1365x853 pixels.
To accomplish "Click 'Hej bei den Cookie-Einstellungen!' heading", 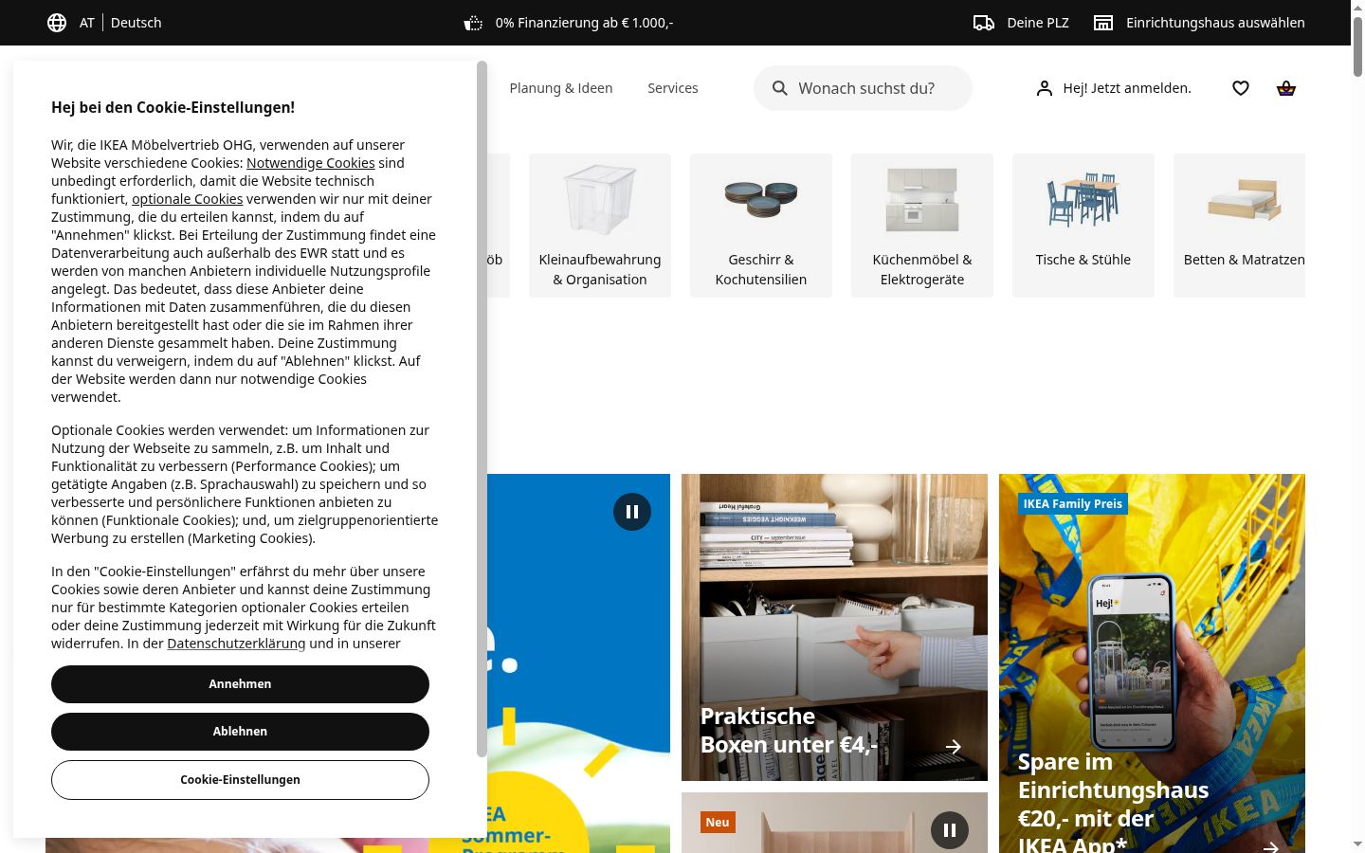I will click(173, 107).
